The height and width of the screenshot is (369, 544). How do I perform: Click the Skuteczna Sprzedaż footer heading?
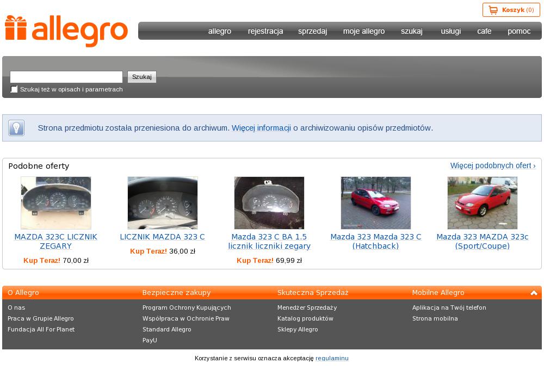tap(313, 293)
